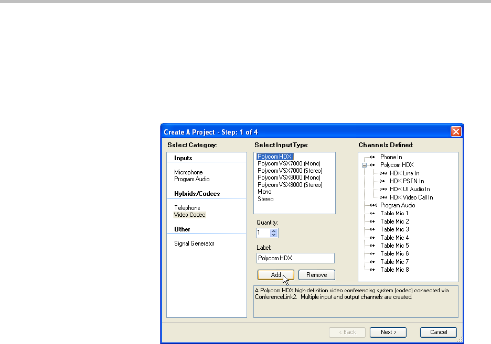
Task: Select the Telephone category
Action: [187, 208]
